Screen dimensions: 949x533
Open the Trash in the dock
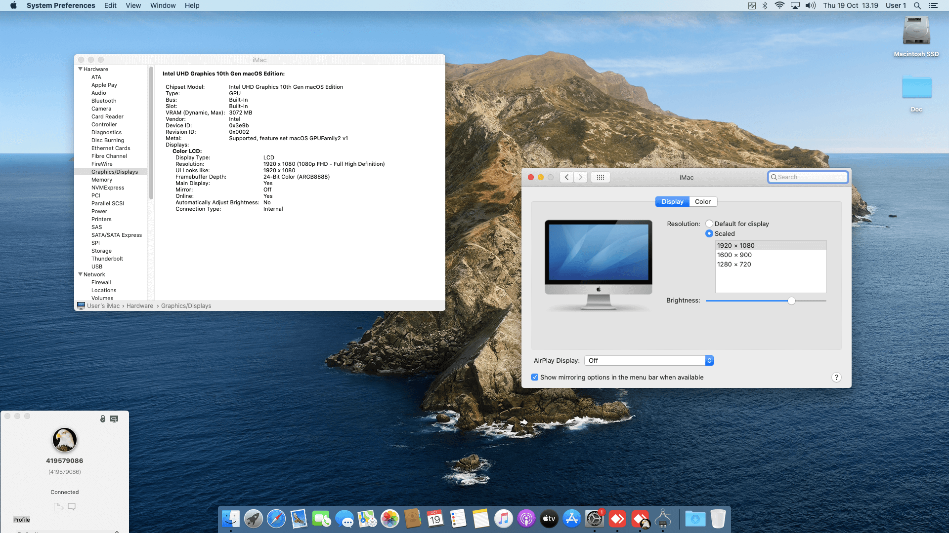tap(718, 519)
